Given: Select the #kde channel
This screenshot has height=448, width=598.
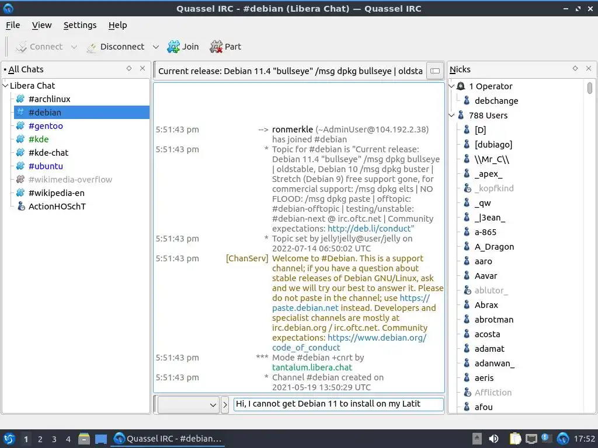Looking at the screenshot, I should tap(38, 139).
